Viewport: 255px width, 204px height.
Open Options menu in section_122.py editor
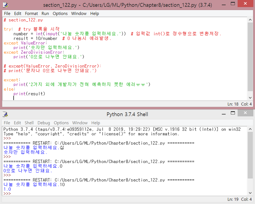click(60, 13)
